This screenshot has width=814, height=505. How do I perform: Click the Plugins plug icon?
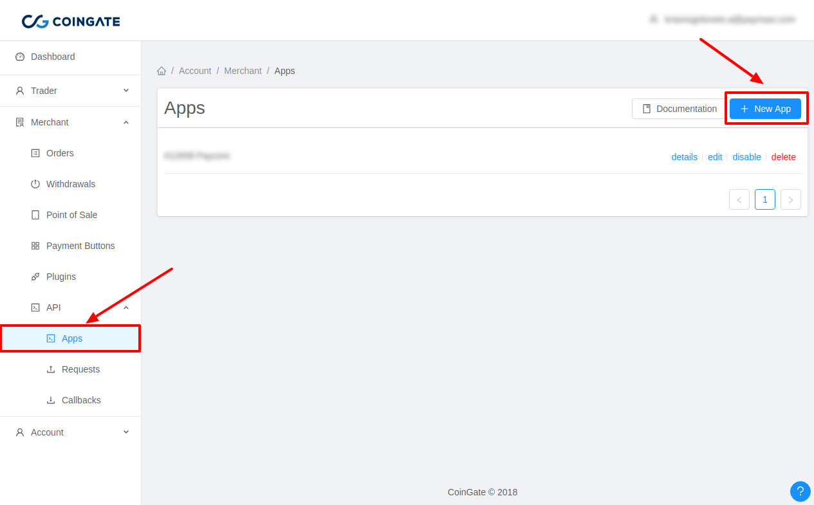[35, 277]
